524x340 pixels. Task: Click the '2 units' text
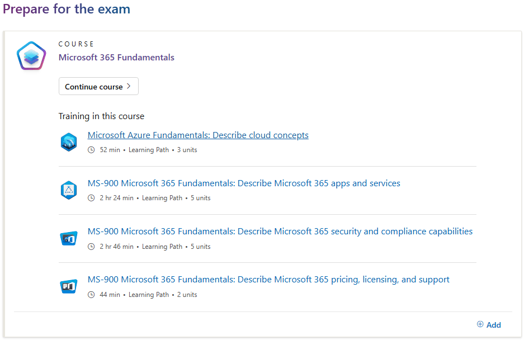point(187,295)
